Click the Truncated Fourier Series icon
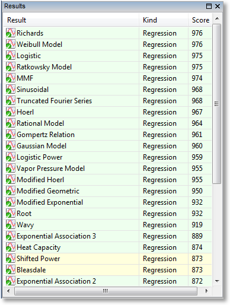The height and width of the screenshot is (305, 230). click(x=11, y=100)
